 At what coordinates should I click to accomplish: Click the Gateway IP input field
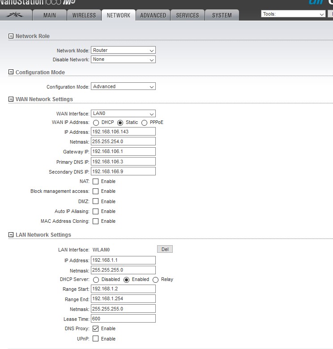(123, 152)
